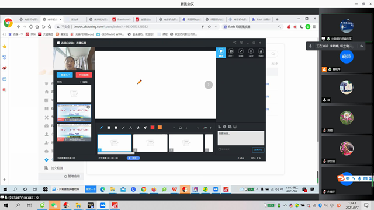Open live room settings gear
374x210 pixels.
pos(241,43)
